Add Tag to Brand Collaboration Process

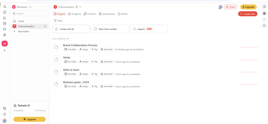94,49
